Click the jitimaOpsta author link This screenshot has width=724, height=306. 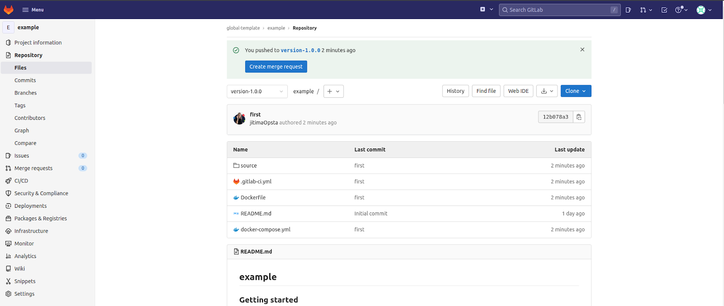click(264, 123)
